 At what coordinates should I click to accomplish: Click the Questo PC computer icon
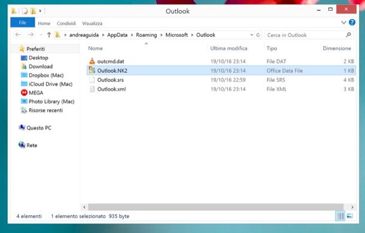[x=22, y=127]
